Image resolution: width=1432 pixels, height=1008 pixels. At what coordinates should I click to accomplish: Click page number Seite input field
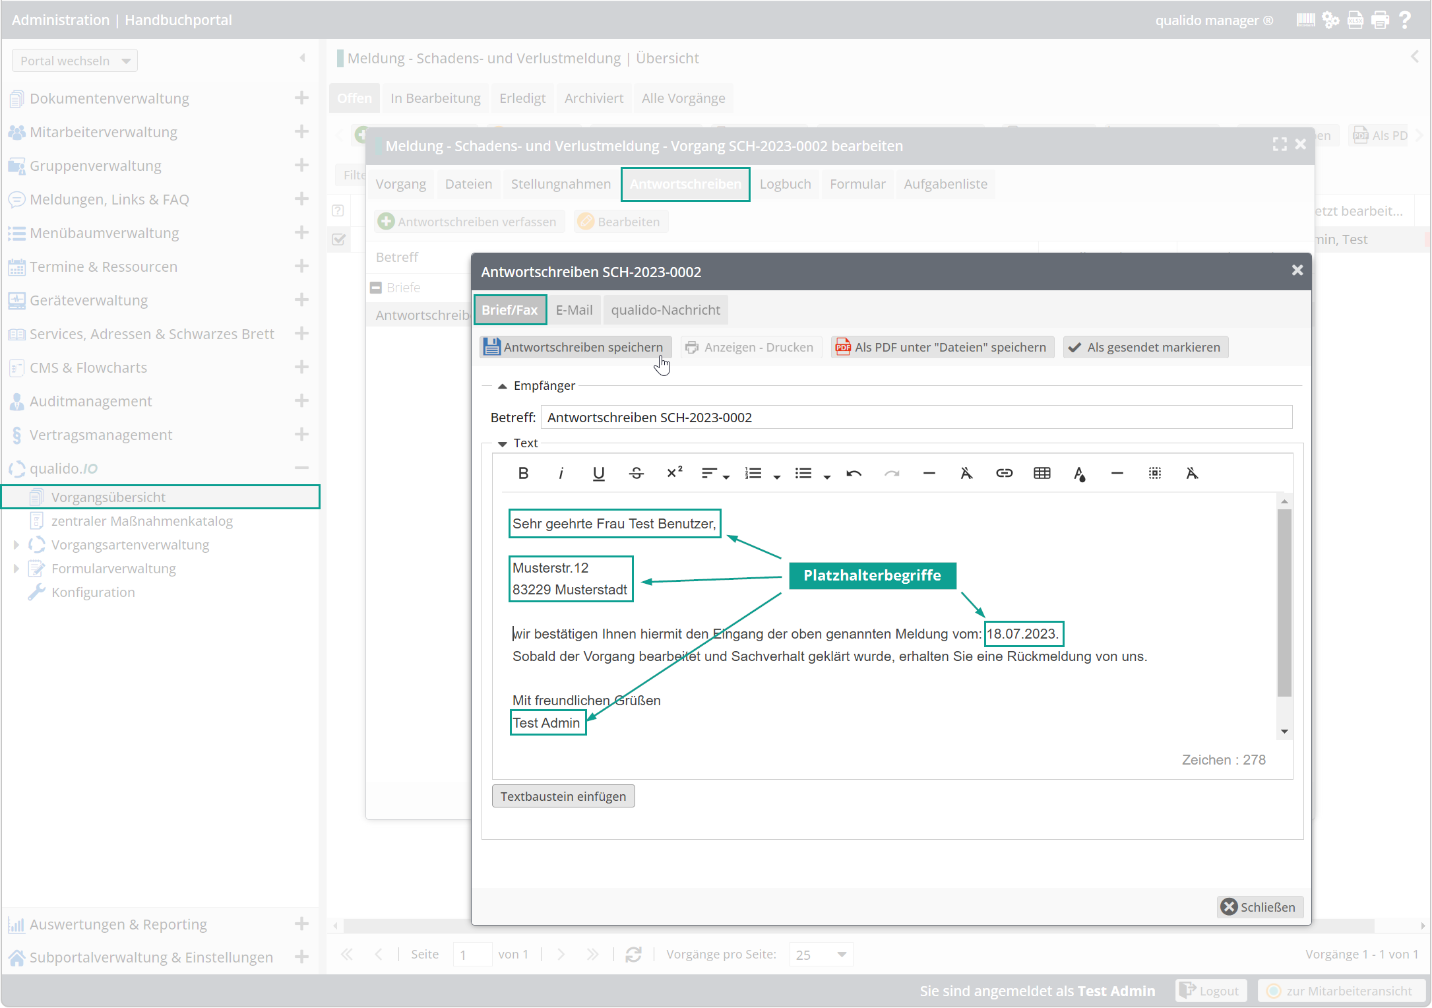[x=472, y=955]
